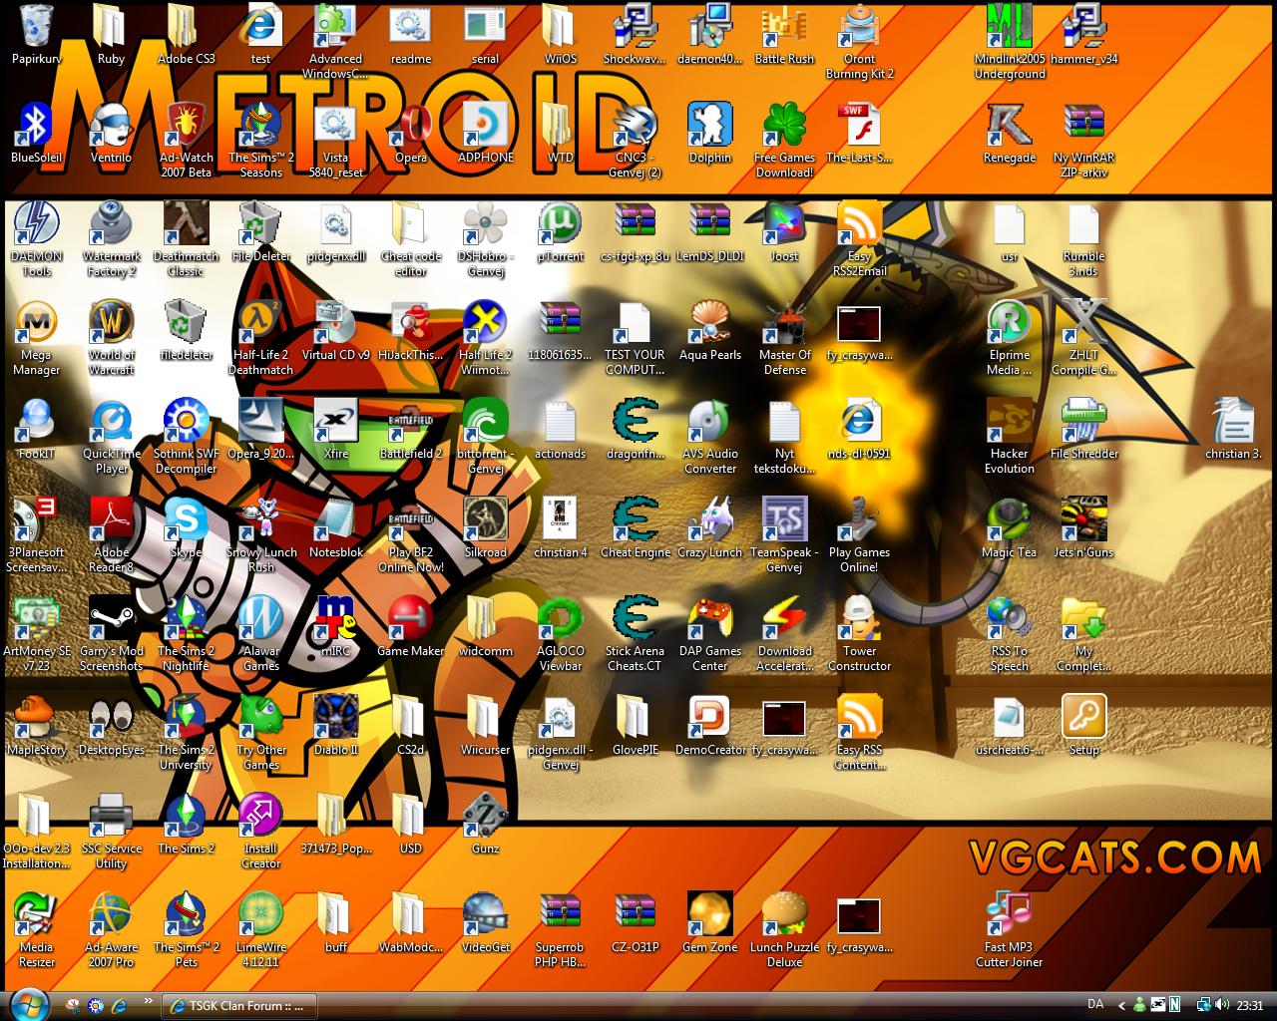Viewport: 1277px width, 1021px height.
Task: Open Internet Explorer from Quick Launch
Action: [x=118, y=1005]
